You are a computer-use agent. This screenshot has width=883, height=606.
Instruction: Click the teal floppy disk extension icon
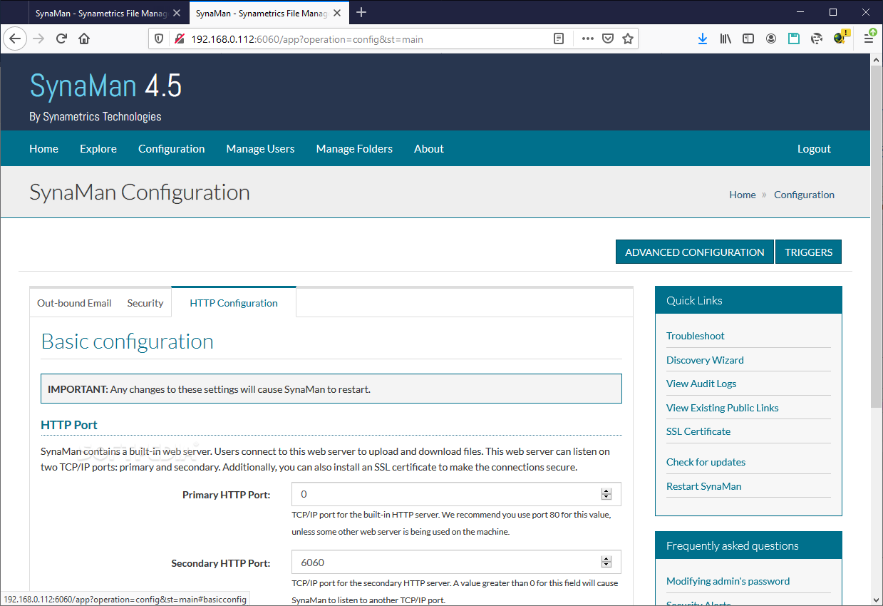point(794,38)
